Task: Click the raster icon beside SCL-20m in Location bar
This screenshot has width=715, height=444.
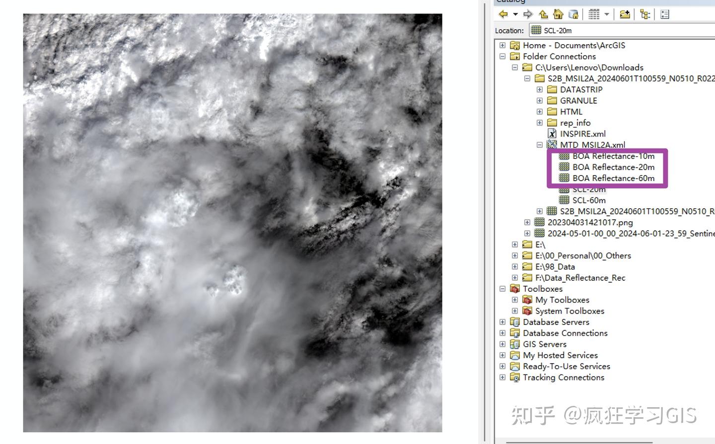Action: pyautogui.click(x=536, y=30)
